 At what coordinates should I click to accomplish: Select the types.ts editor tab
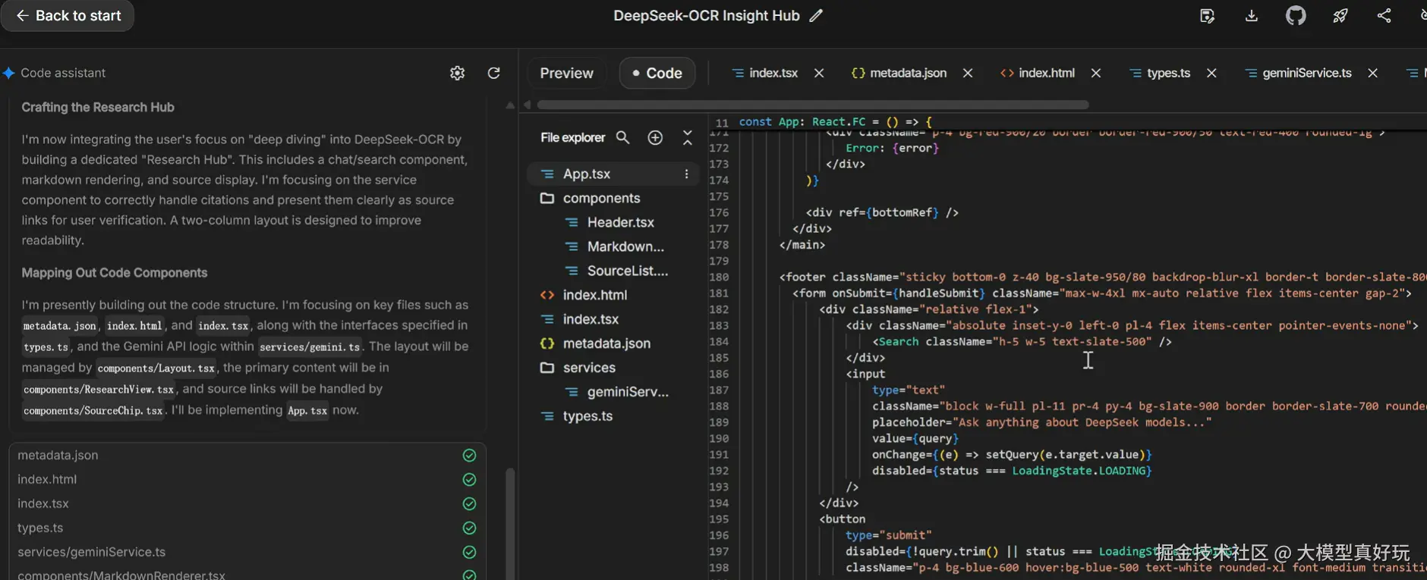pyautogui.click(x=1167, y=73)
